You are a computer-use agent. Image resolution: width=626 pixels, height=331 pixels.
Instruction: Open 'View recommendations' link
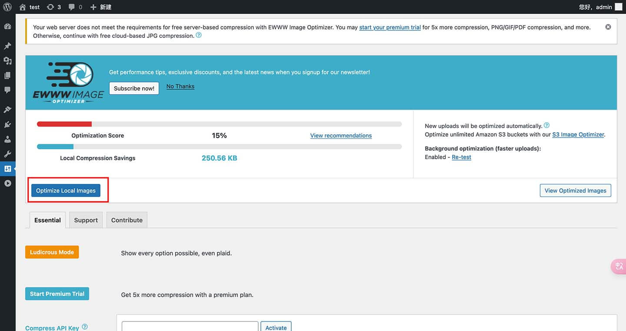(x=341, y=135)
